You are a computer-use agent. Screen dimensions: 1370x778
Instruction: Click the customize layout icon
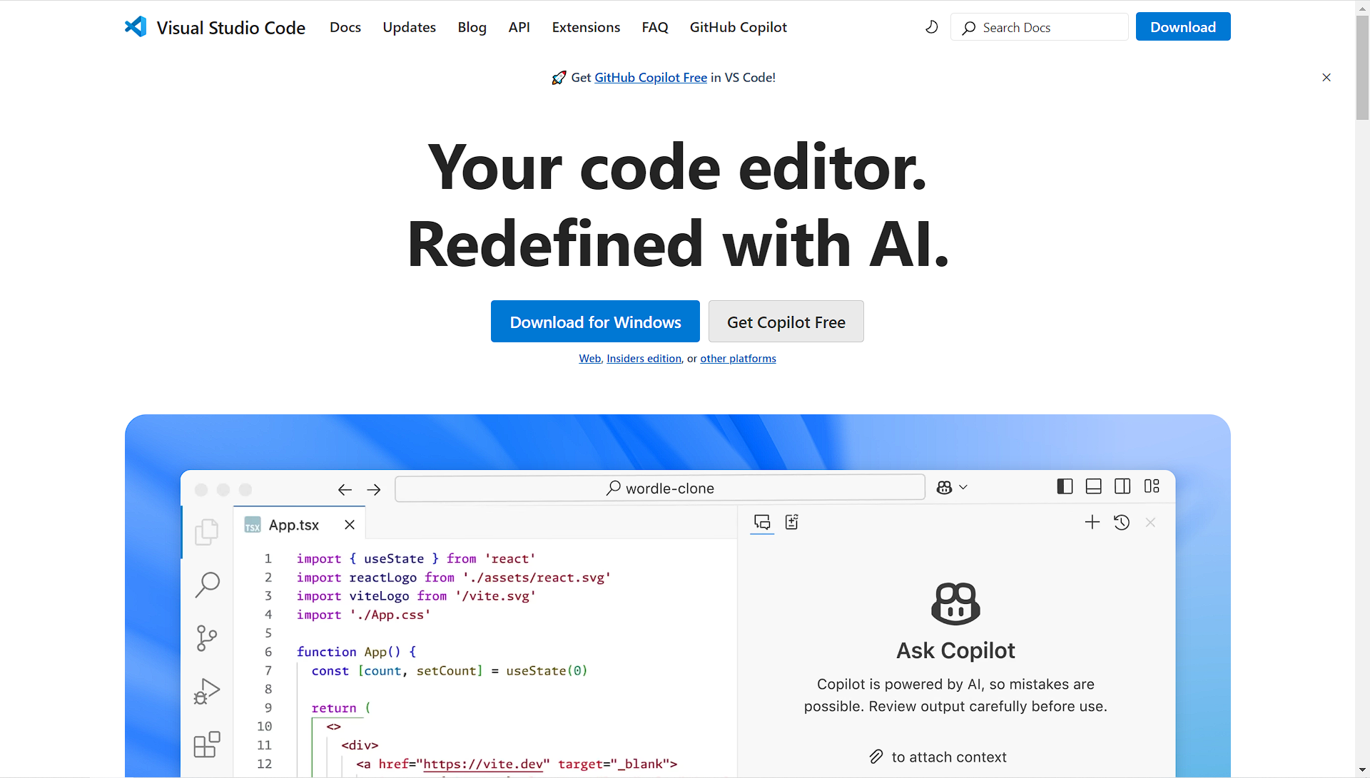click(1152, 487)
